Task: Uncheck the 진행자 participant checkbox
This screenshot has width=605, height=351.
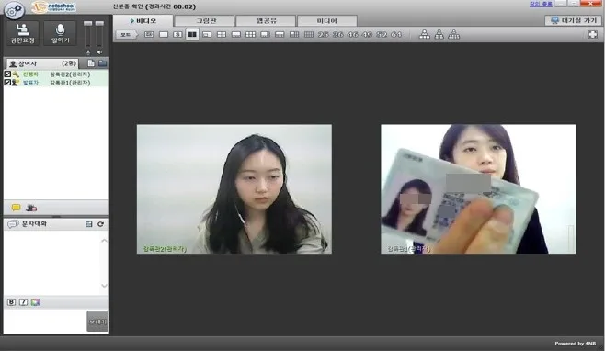Action: (7, 74)
